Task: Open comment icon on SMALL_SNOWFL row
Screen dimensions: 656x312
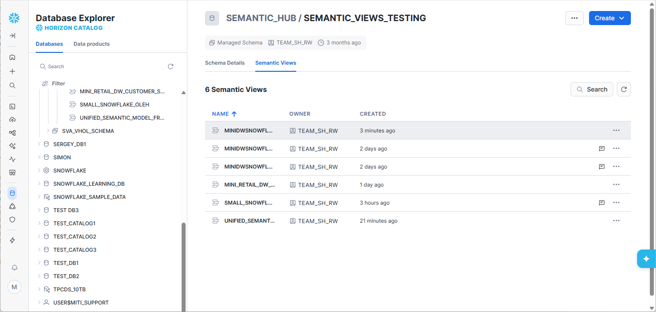Action: 601,203
